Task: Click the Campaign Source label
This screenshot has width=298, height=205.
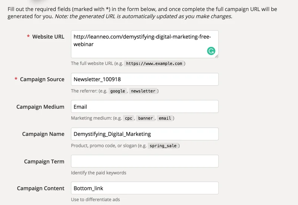Action: tap(42, 79)
